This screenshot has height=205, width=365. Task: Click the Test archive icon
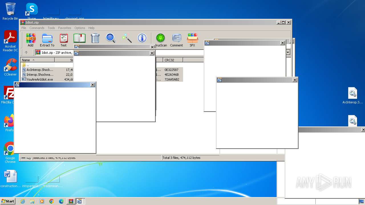[64, 40]
